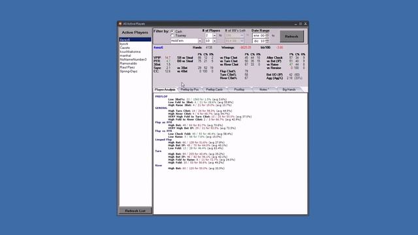Click the vs River Cbet stat row

point(240,65)
